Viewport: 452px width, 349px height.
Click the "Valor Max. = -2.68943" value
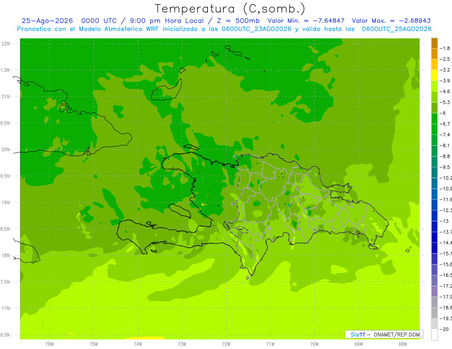click(x=391, y=21)
